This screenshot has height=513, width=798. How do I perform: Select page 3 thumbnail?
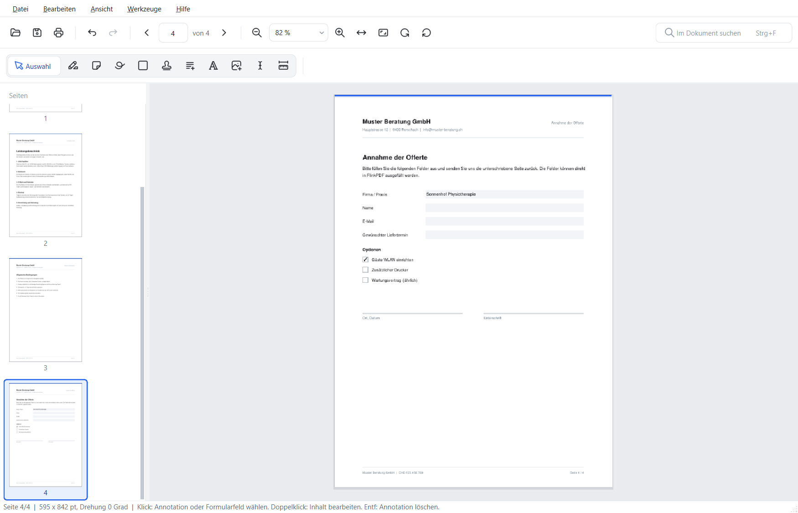coord(46,310)
